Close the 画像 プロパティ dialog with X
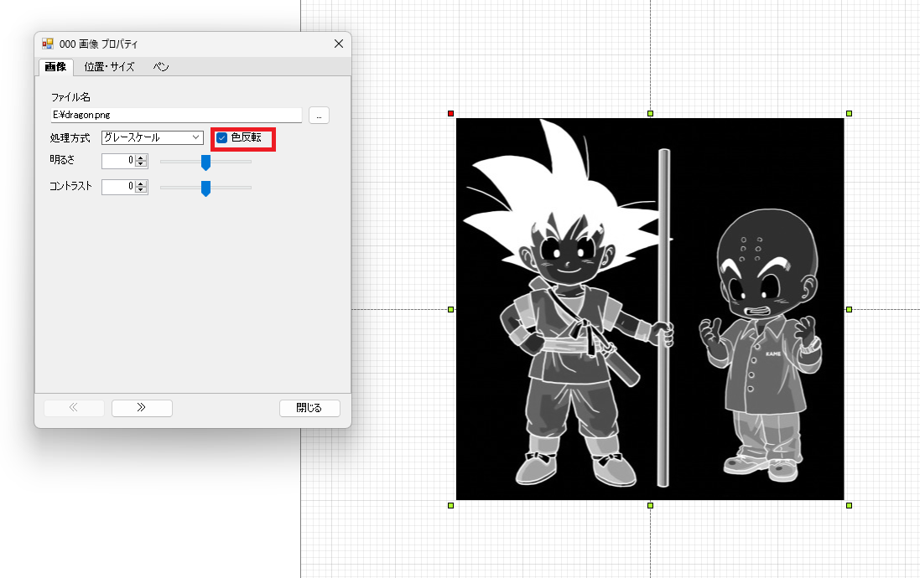The height and width of the screenshot is (578, 920). coord(339,44)
